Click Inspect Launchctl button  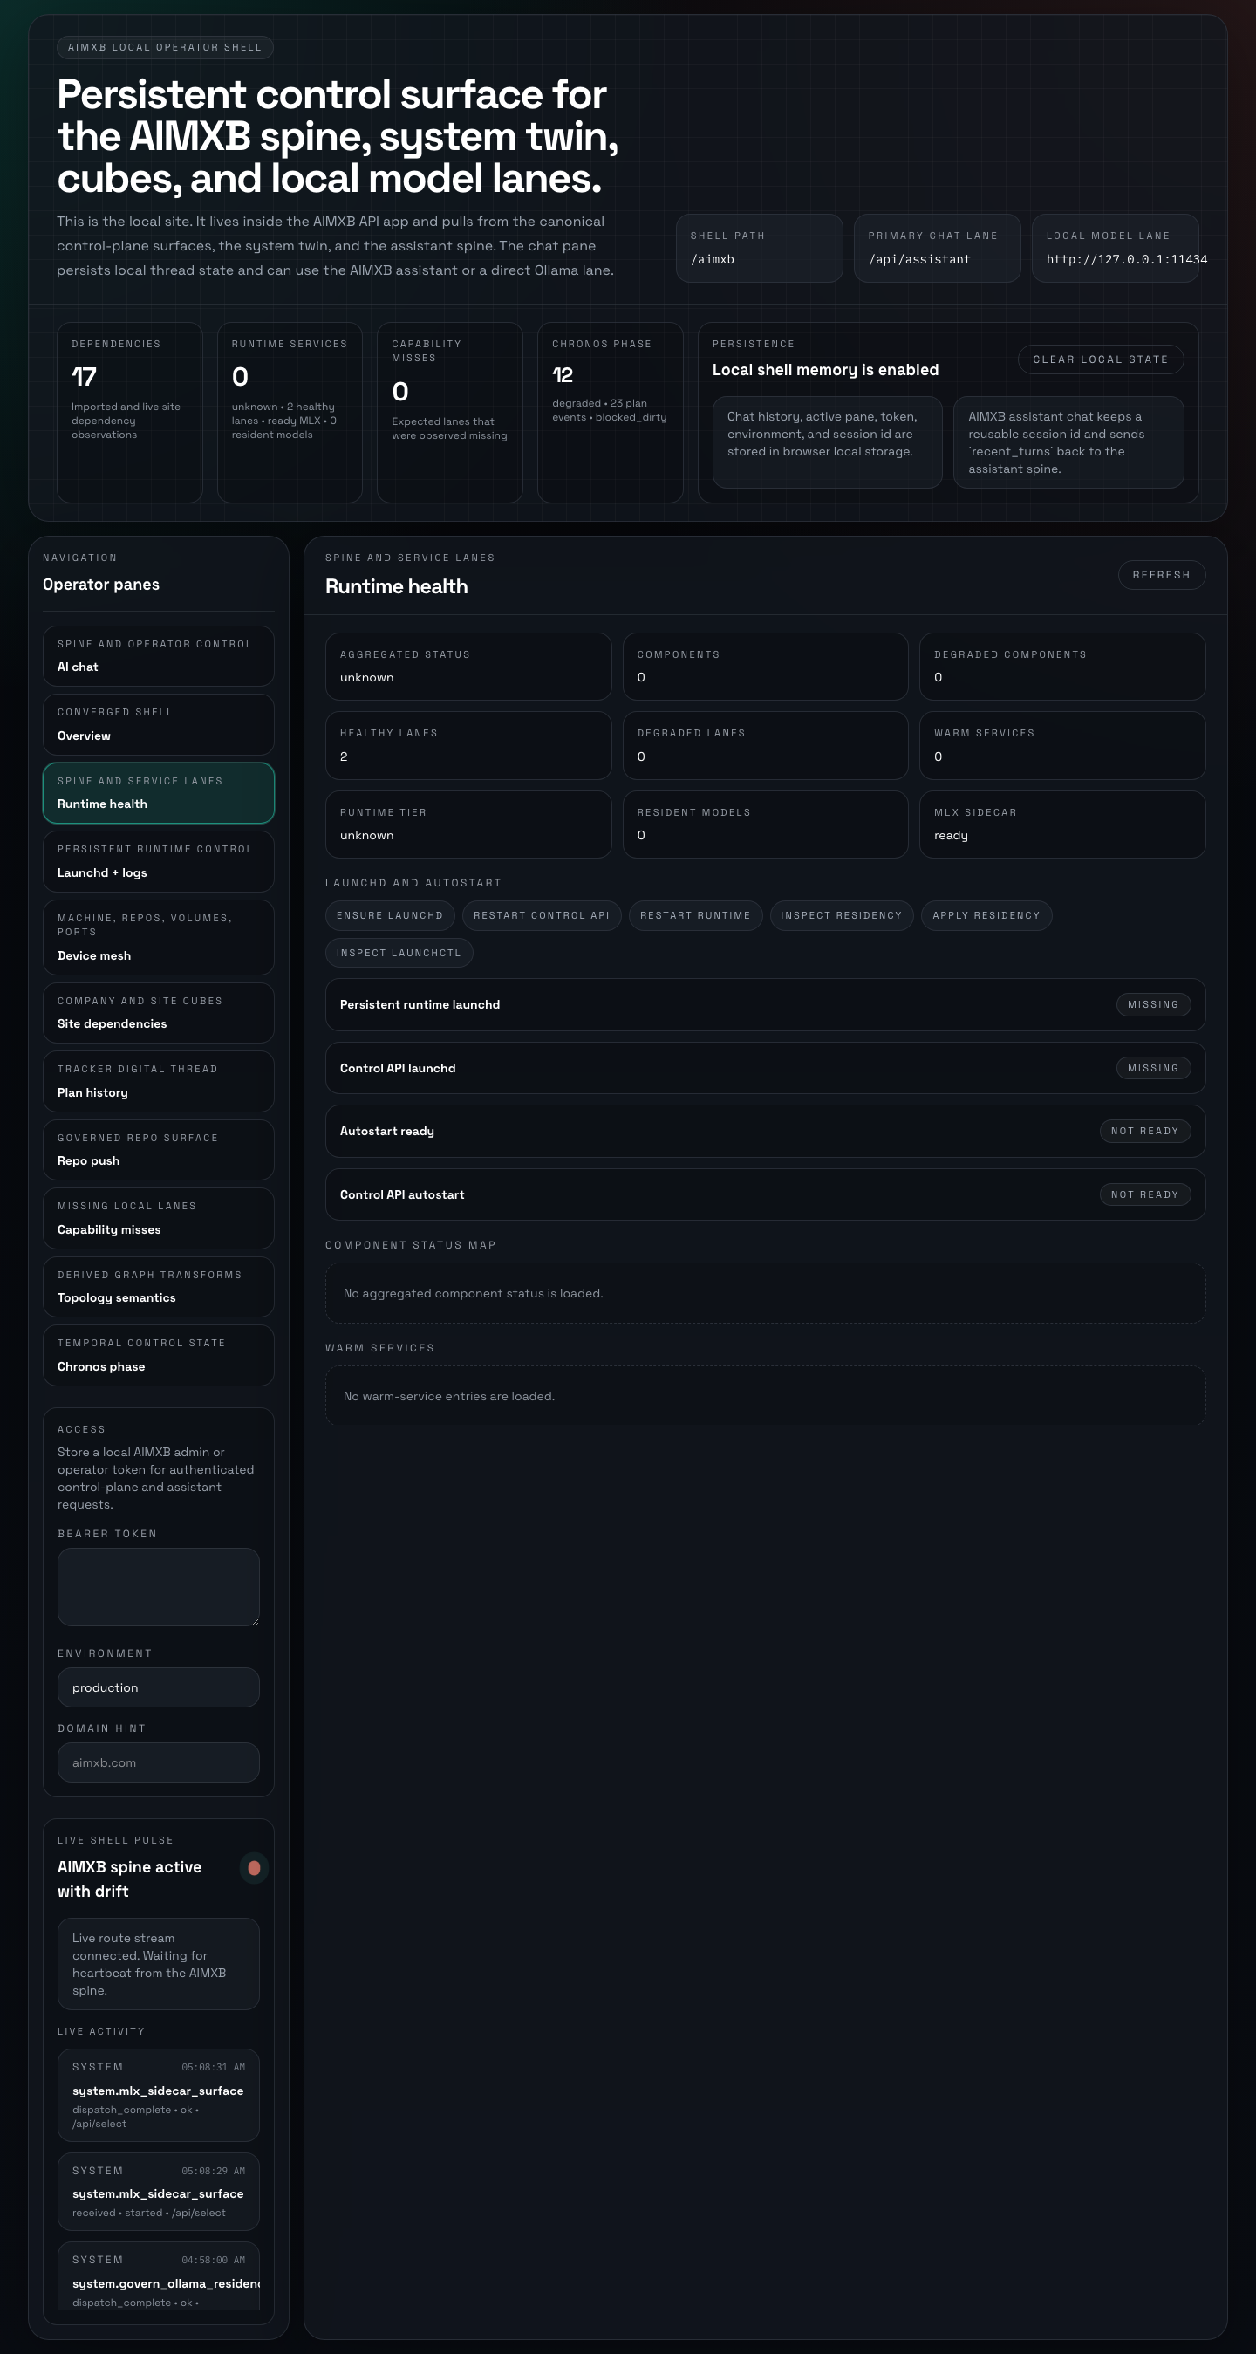click(x=399, y=953)
